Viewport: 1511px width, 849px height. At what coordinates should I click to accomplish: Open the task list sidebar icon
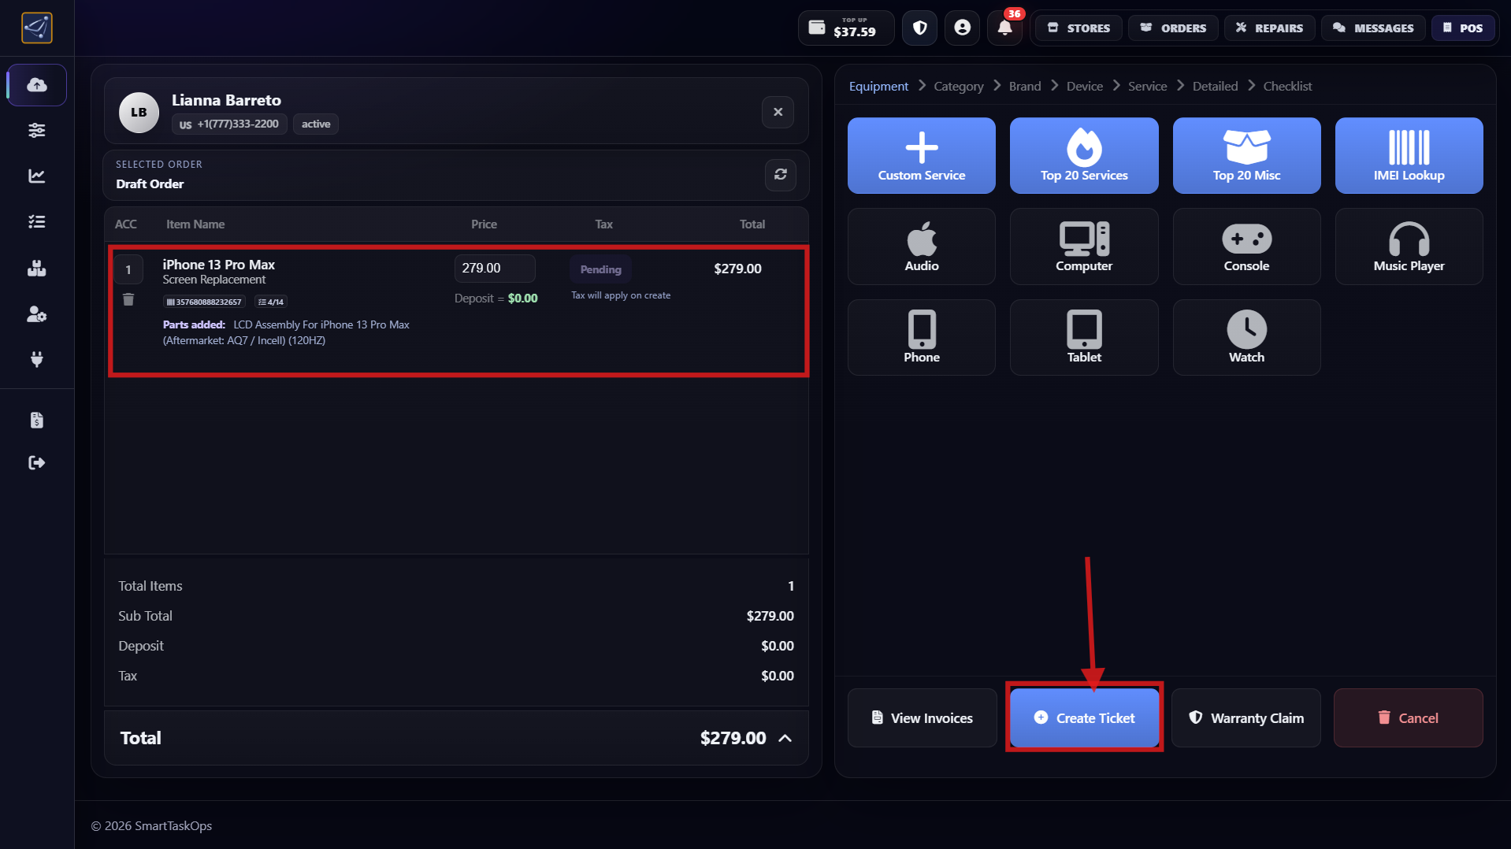37,222
